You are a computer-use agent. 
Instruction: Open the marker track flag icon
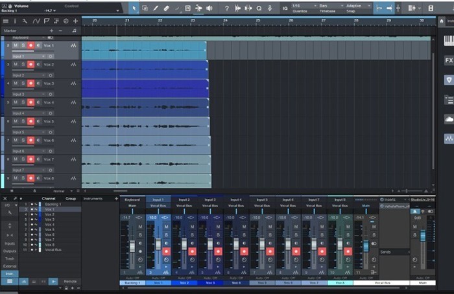(x=46, y=21)
